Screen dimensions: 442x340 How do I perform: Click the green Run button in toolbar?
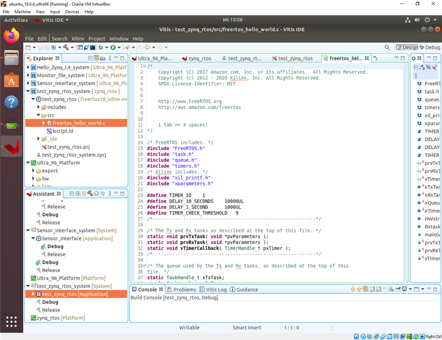click(x=113, y=47)
